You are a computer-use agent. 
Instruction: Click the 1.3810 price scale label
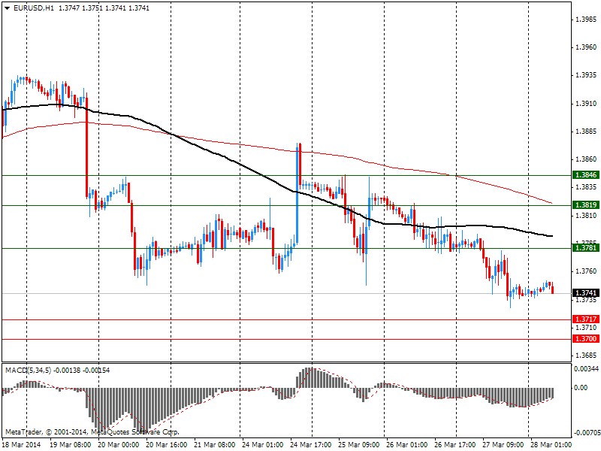[x=587, y=216]
